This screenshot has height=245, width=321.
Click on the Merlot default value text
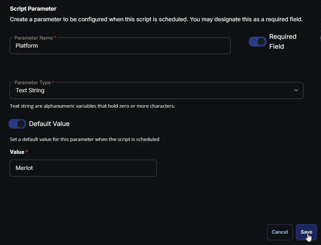(x=24, y=168)
